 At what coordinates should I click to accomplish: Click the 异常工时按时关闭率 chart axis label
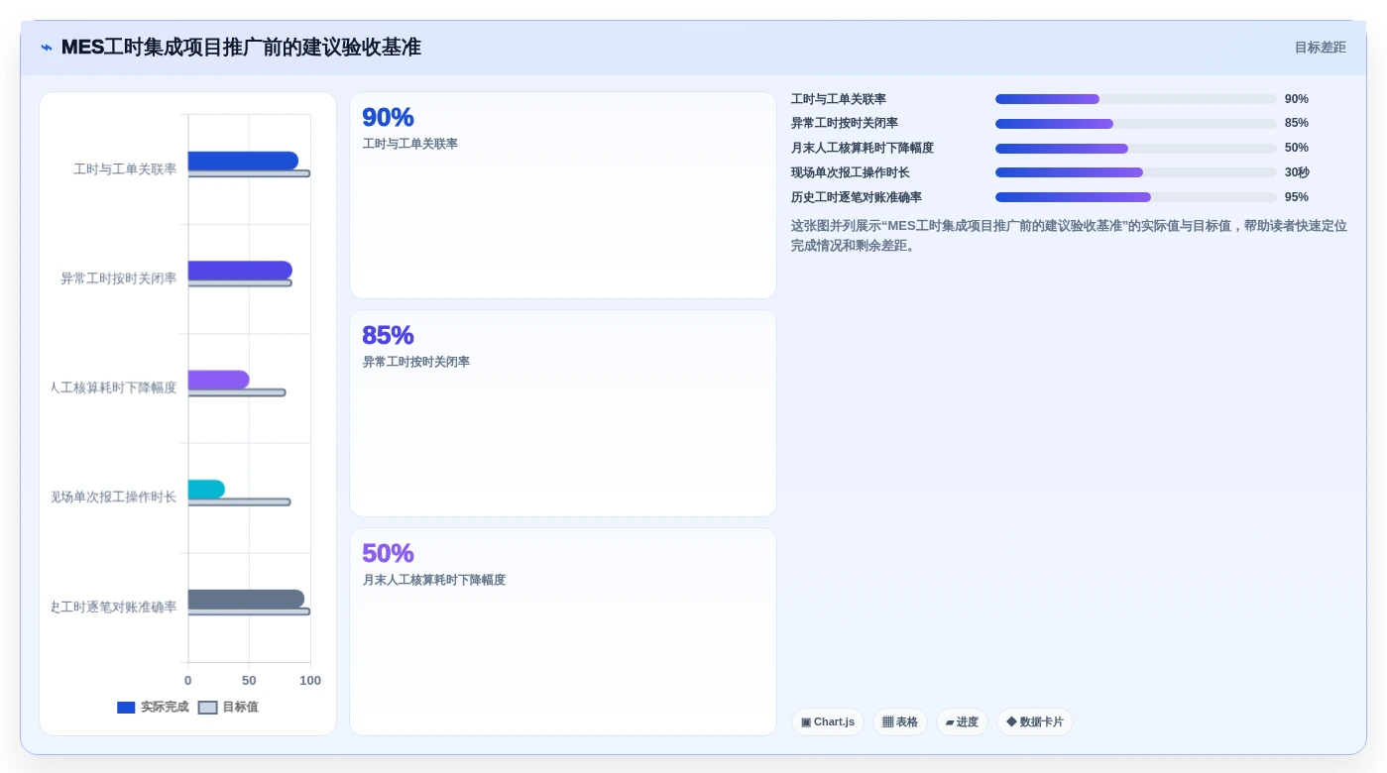tap(119, 278)
